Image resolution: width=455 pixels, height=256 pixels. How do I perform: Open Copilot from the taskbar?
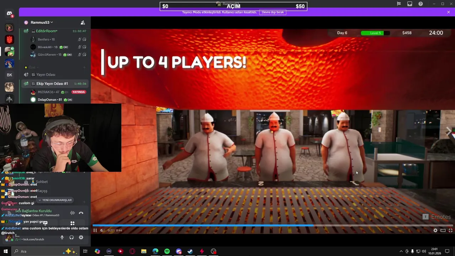[x=97, y=251]
